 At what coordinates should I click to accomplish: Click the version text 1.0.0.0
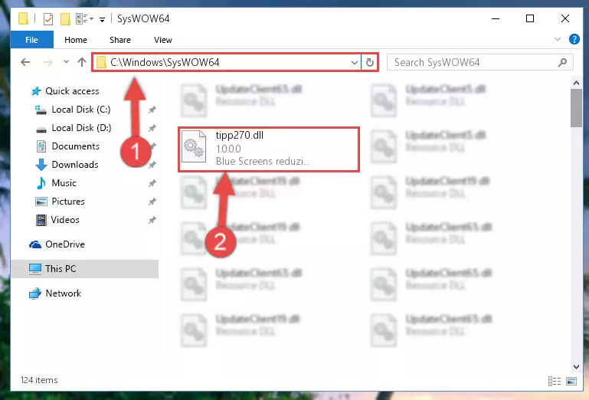tap(228, 149)
